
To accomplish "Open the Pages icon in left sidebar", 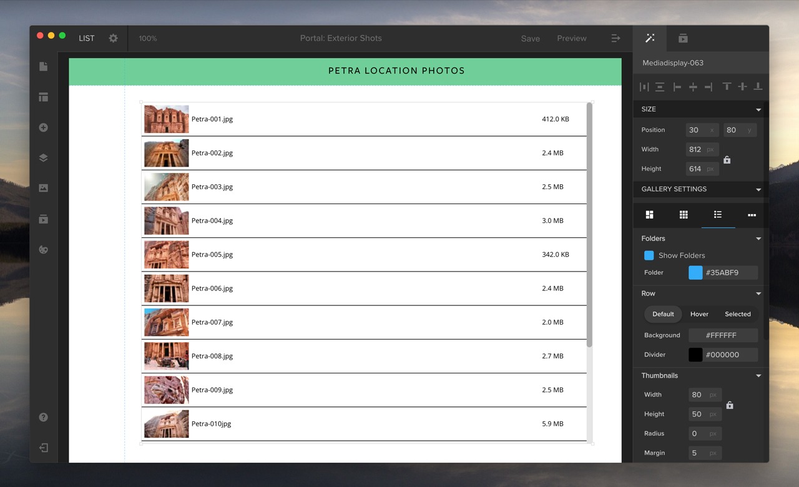I will coord(43,66).
